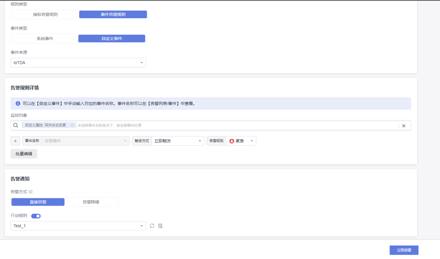This screenshot has height=259, width=440.
Task: Click the 立即创建 button
Action: pyautogui.click(x=404, y=250)
